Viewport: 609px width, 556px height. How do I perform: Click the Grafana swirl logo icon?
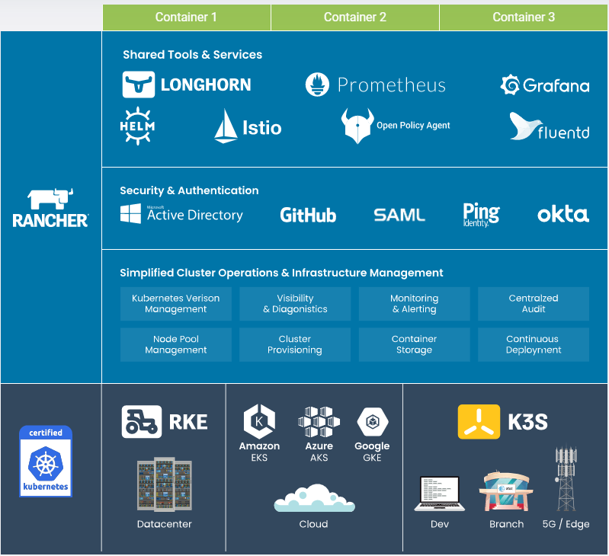pyautogui.click(x=510, y=85)
